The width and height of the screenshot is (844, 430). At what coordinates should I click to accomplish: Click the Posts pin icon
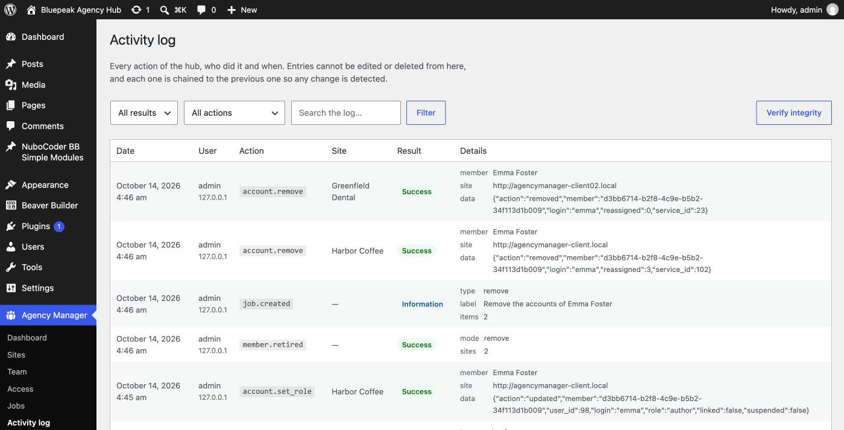point(11,64)
